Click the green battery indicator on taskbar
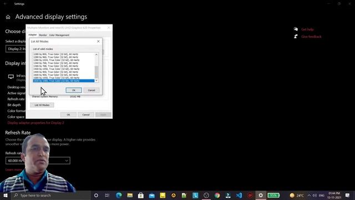 273,195
